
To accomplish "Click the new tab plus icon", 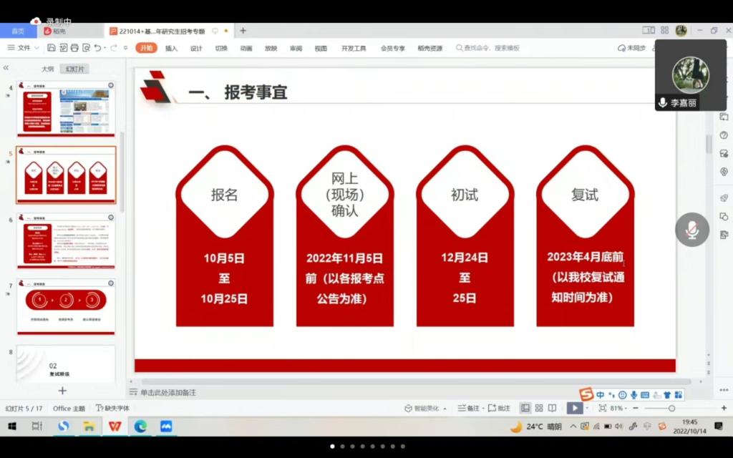I will 243,31.
